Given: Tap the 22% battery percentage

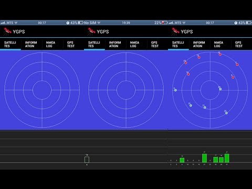Looking at the screenshot, I should pyautogui.click(x=157, y=23).
